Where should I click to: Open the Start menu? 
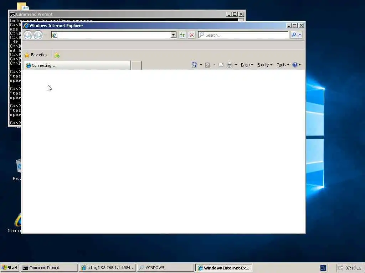tap(10, 268)
